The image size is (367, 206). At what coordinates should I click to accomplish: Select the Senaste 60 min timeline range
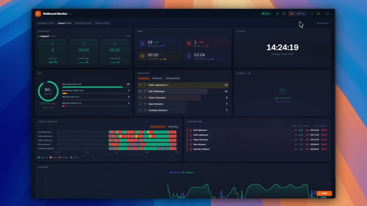point(158,127)
